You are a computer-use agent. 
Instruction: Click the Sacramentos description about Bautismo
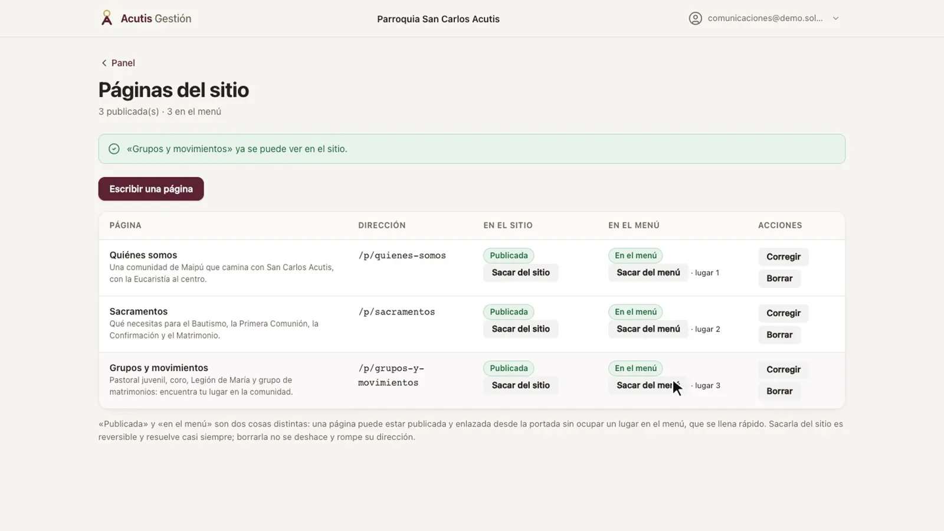click(214, 330)
